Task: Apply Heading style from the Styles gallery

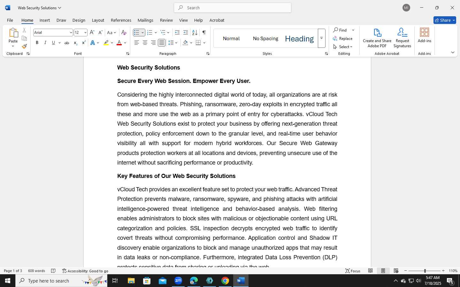Action: point(299,39)
